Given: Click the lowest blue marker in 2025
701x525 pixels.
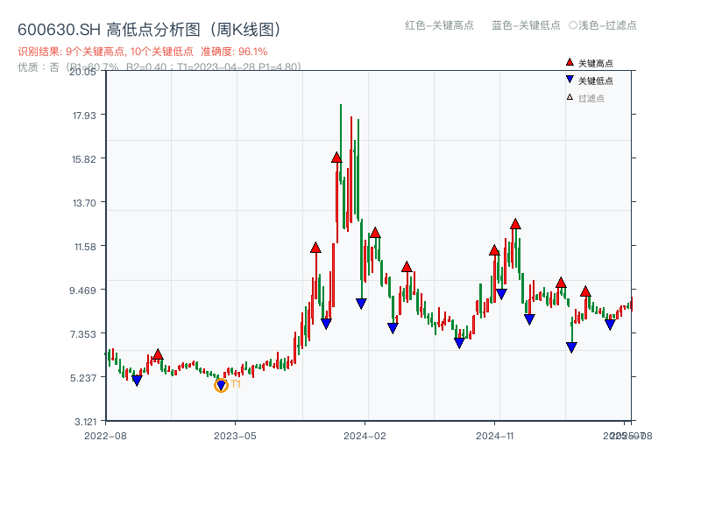Looking at the screenshot, I should (x=571, y=346).
